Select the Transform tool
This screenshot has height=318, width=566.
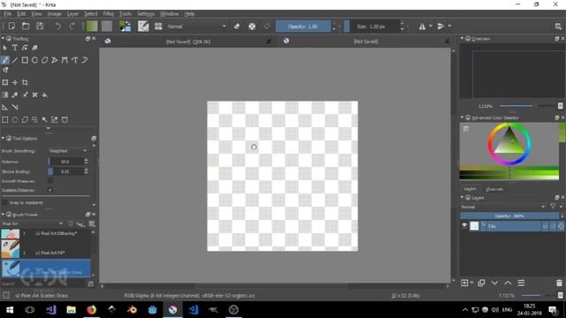pos(5,82)
